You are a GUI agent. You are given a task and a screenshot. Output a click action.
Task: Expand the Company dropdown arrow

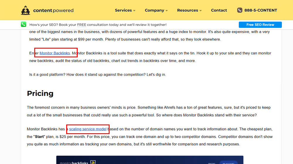tap(166, 11)
